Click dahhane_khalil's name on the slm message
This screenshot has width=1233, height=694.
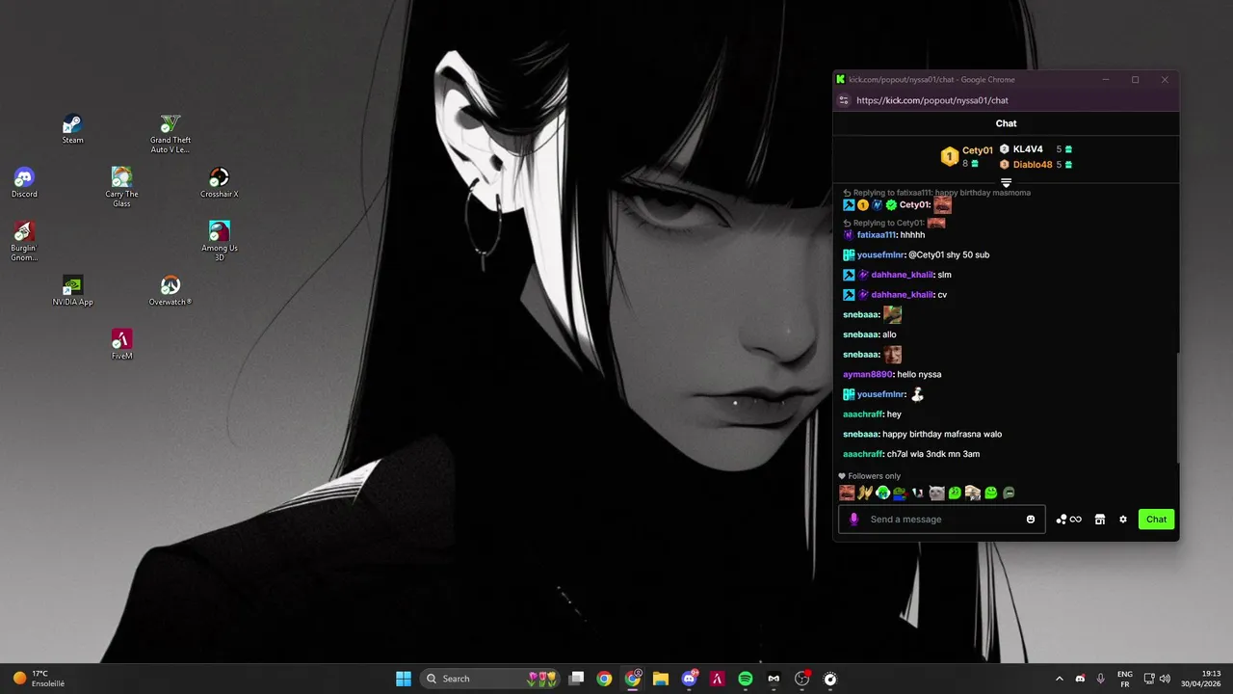pyautogui.click(x=903, y=275)
